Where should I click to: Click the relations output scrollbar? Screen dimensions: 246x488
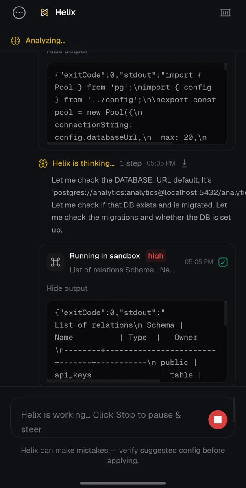pos(226,313)
